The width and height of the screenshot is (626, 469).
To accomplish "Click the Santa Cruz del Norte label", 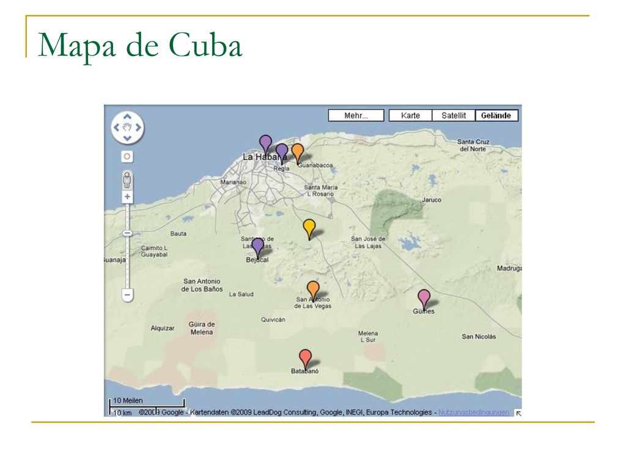I will coord(473,145).
